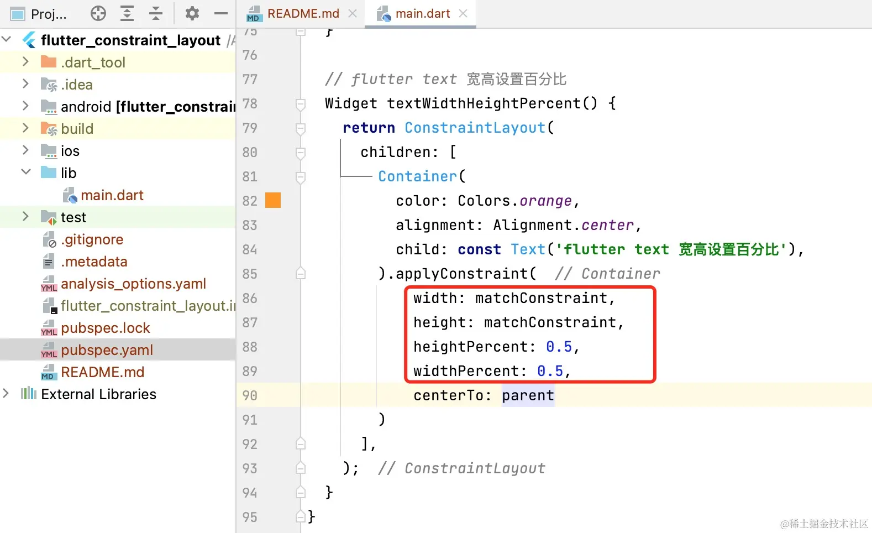Click the External Libraries icon
Image resolution: width=872 pixels, height=533 pixels.
pos(28,394)
